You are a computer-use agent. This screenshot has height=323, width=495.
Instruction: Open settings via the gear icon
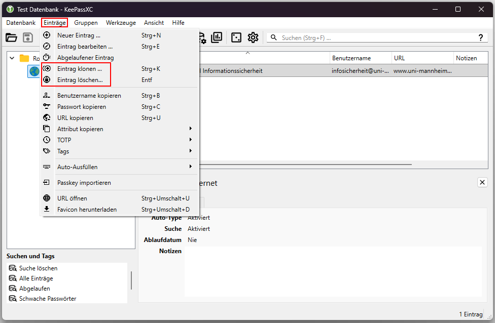coord(253,37)
